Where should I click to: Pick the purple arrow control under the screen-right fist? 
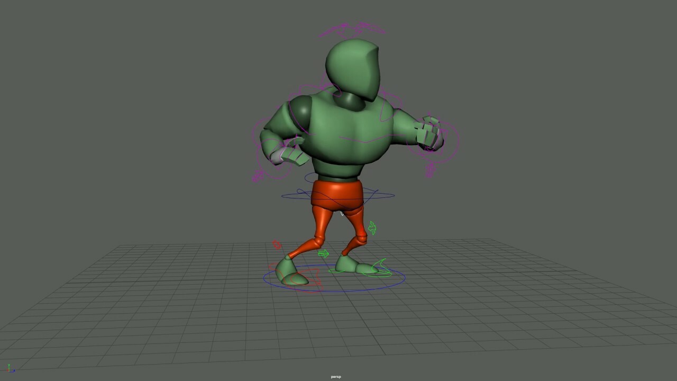[429, 169]
